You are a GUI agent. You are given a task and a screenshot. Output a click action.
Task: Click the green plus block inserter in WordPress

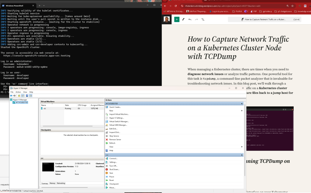click(177, 19)
